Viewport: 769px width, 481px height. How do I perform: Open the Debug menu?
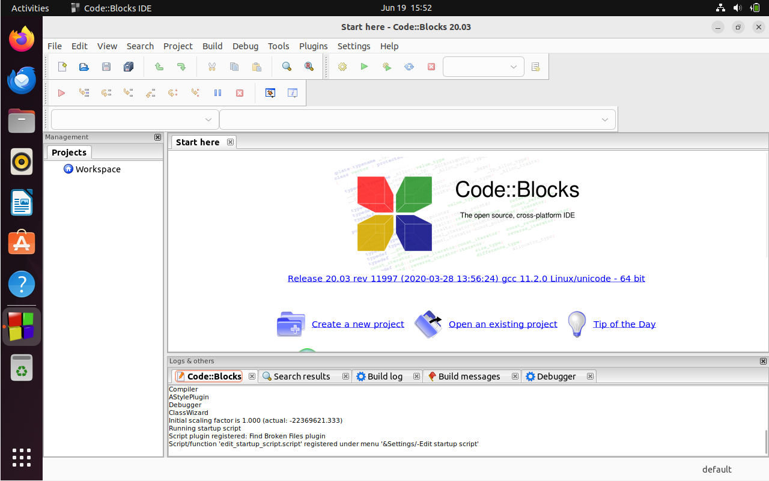[245, 46]
